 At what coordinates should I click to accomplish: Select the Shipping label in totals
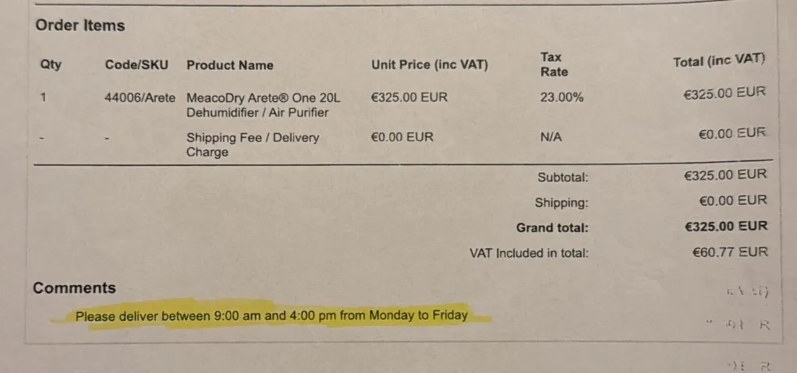point(561,203)
